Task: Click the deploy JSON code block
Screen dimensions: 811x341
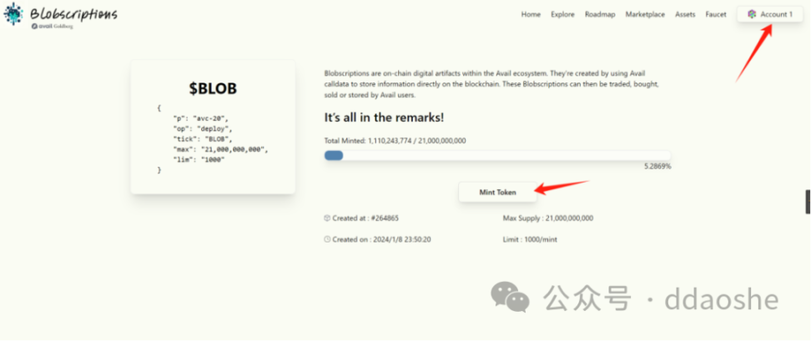Action: coord(213,138)
